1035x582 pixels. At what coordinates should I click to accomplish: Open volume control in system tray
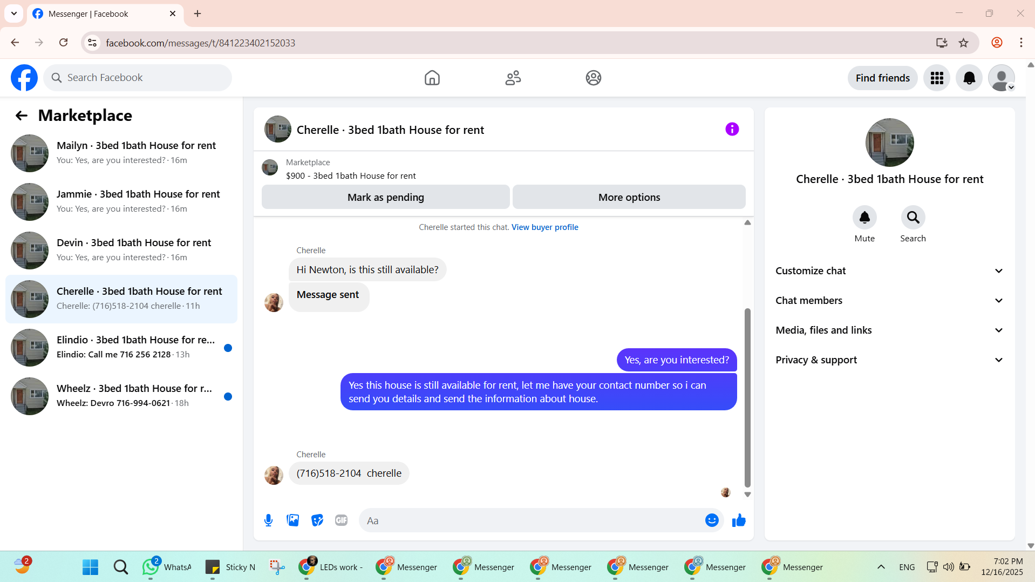(948, 567)
